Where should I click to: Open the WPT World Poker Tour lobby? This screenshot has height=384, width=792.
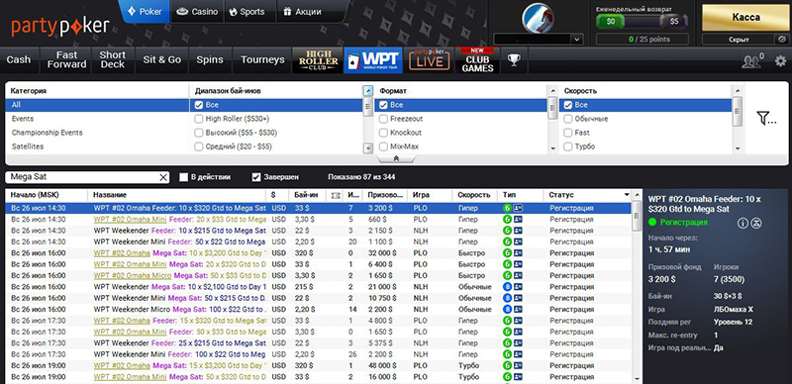(373, 60)
